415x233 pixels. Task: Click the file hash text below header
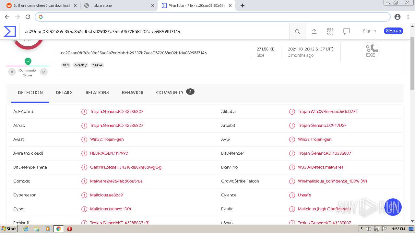point(134,53)
